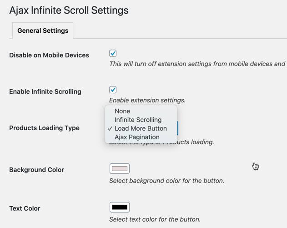Click the checkmark beside Load More Button

click(x=110, y=128)
